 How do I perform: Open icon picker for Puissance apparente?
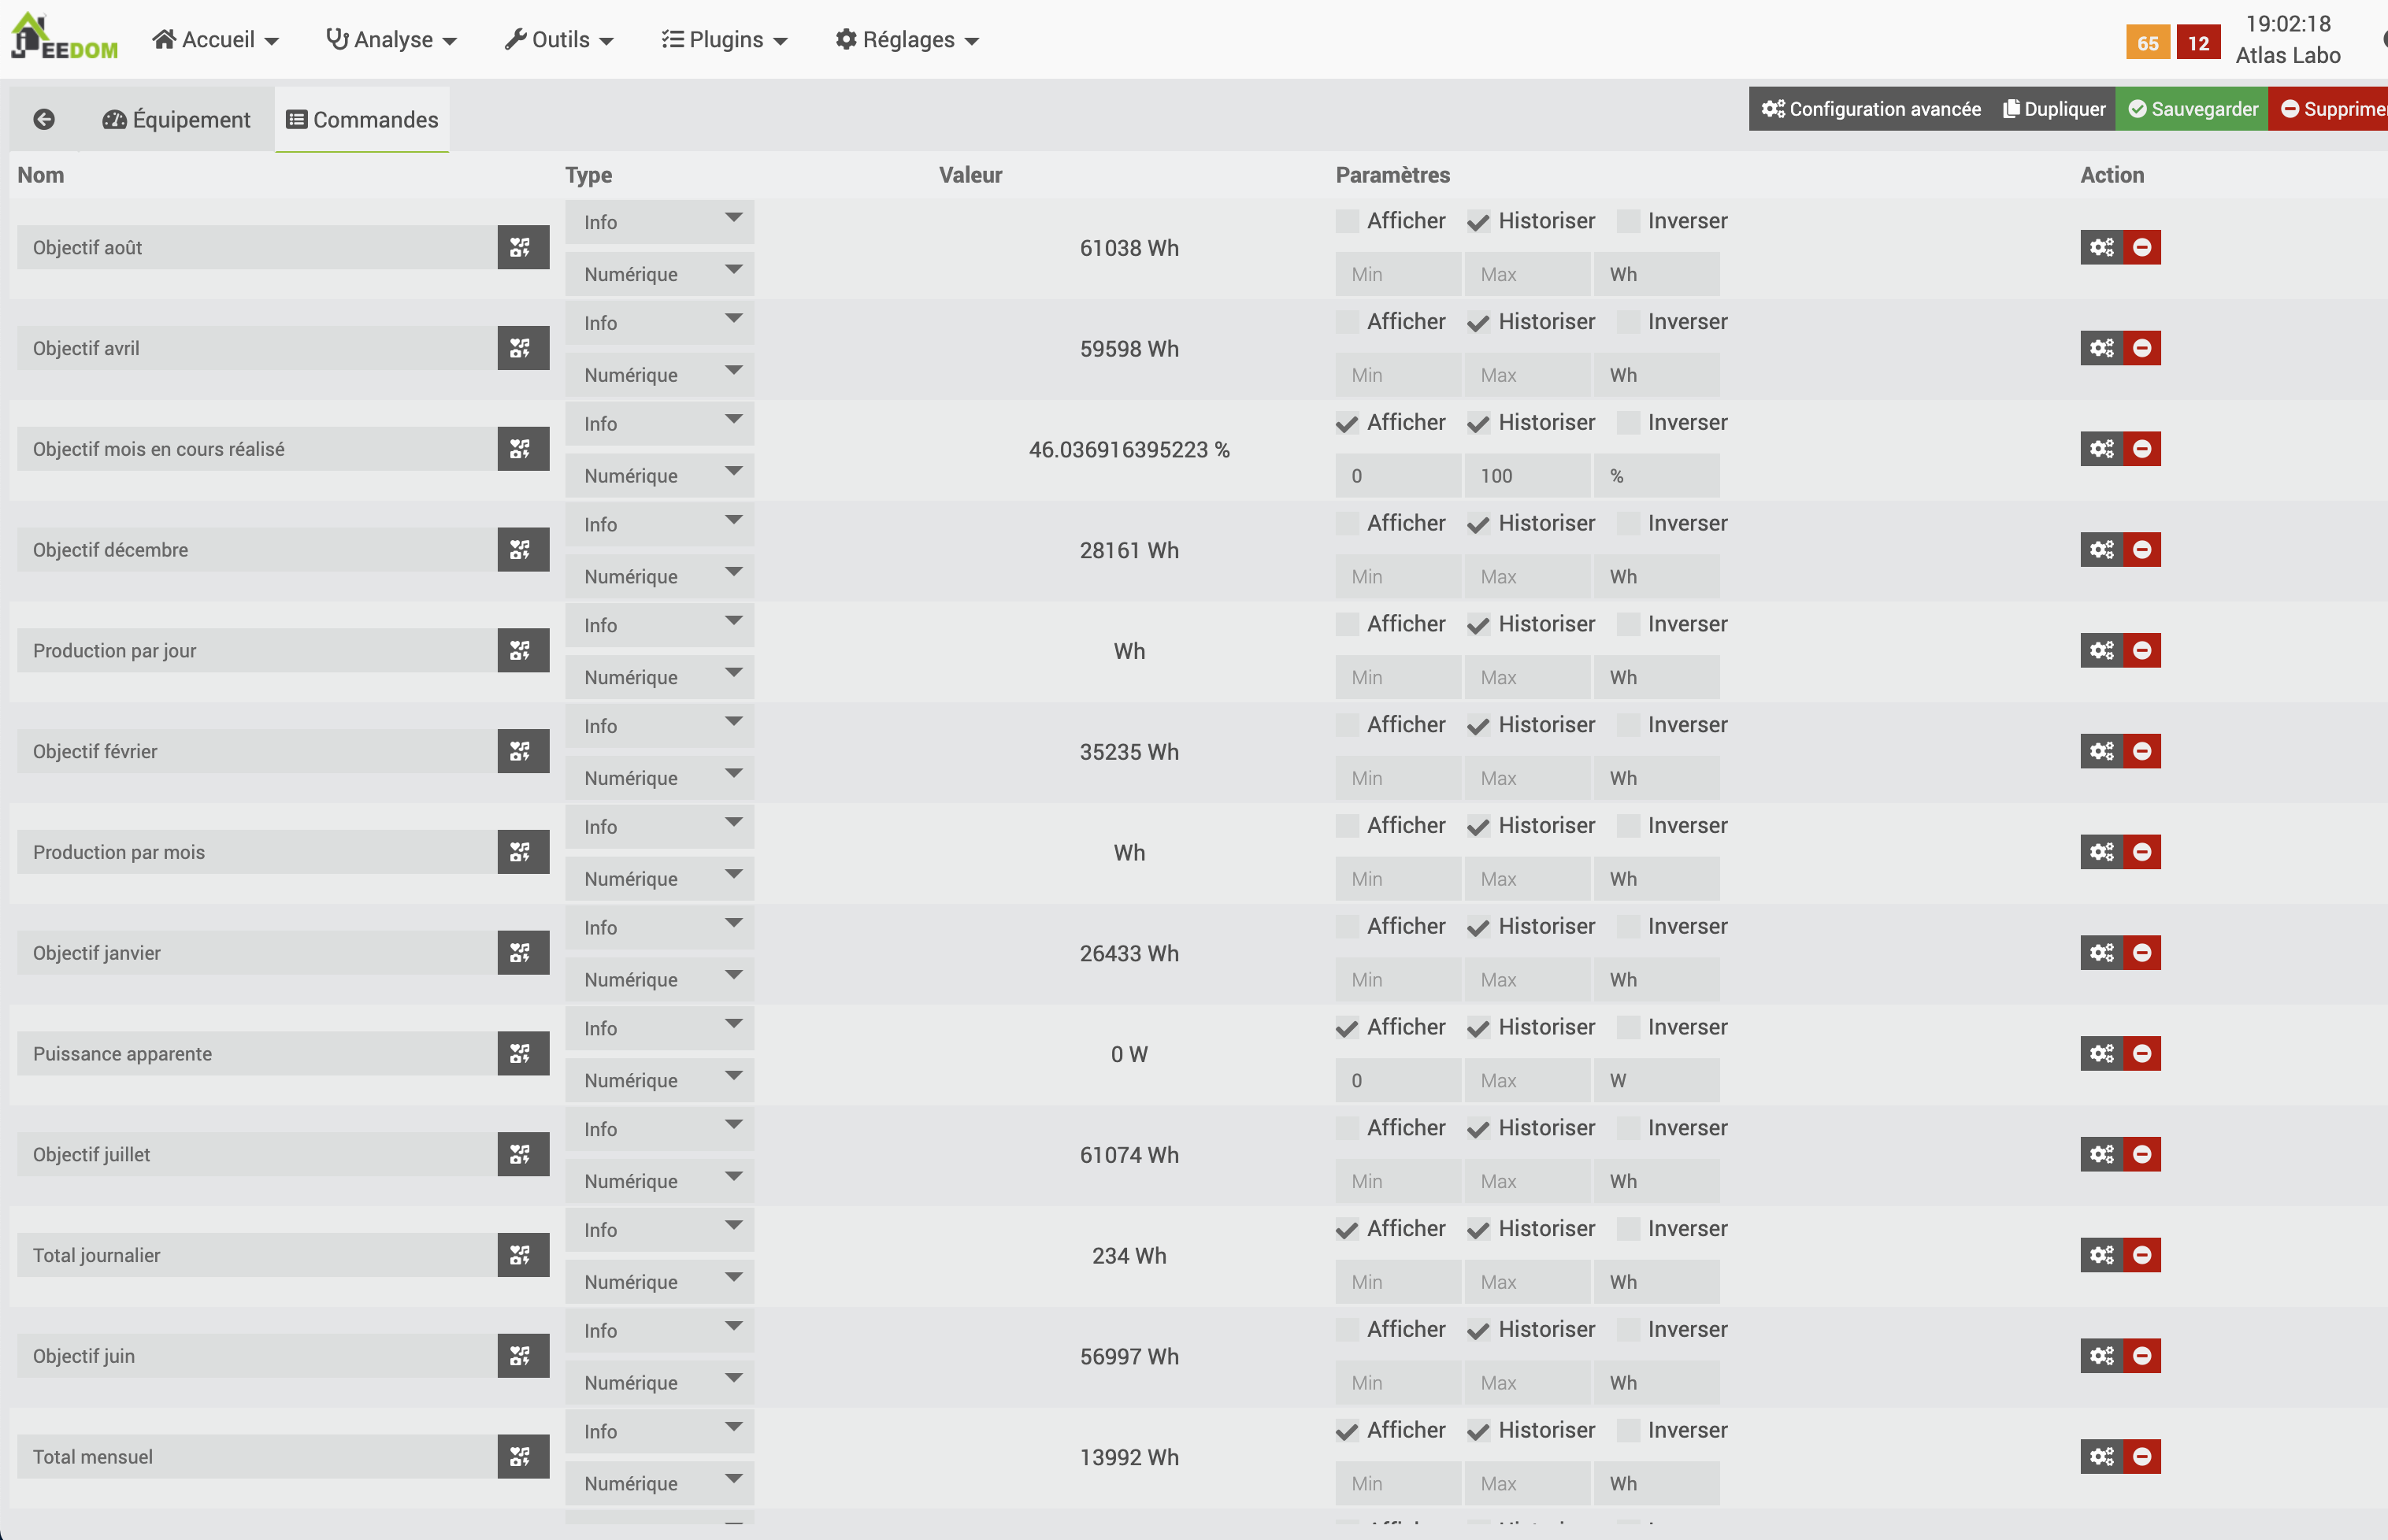pos(522,1054)
